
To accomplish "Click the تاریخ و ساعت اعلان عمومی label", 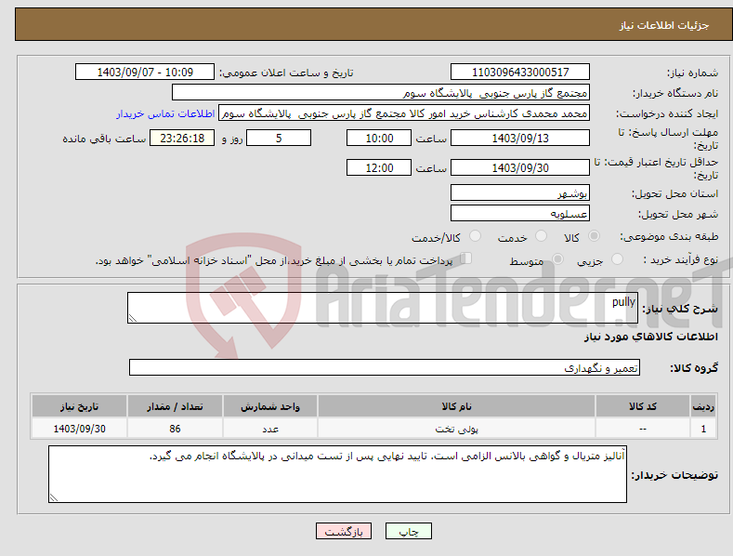I will (286, 73).
